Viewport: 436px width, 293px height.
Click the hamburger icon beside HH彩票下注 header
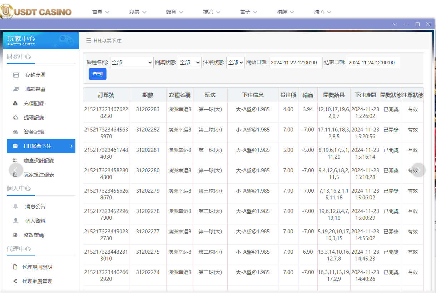pos(88,41)
